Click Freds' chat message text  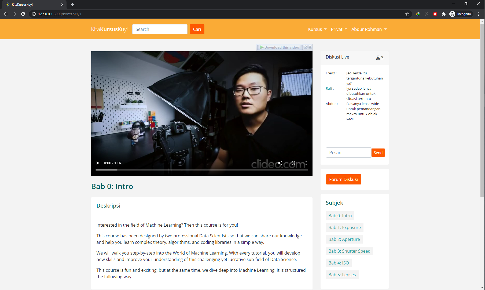click(x=365, y=78)
